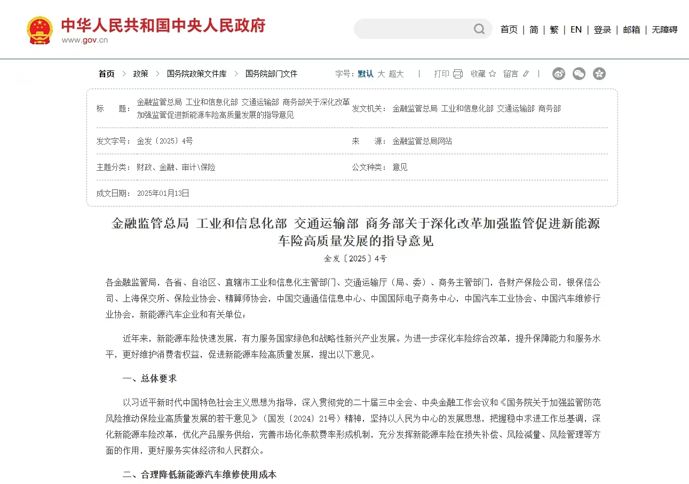
Task: Go to 政策 breadcrumb
Action: pos(141,74)
